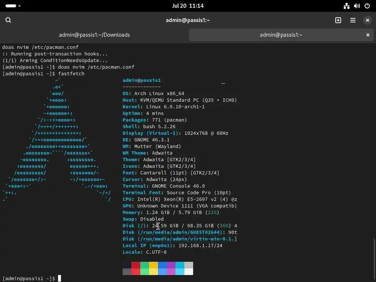Open the power menu icon
Image resolution: width=376 pixels, height=282 pixels.
point(367,6)
